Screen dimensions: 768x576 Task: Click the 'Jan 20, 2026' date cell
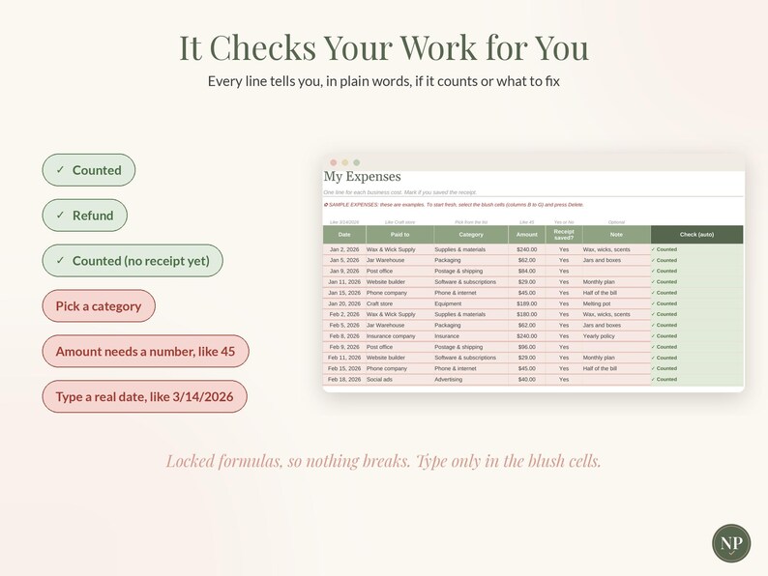tap(344, 303)
